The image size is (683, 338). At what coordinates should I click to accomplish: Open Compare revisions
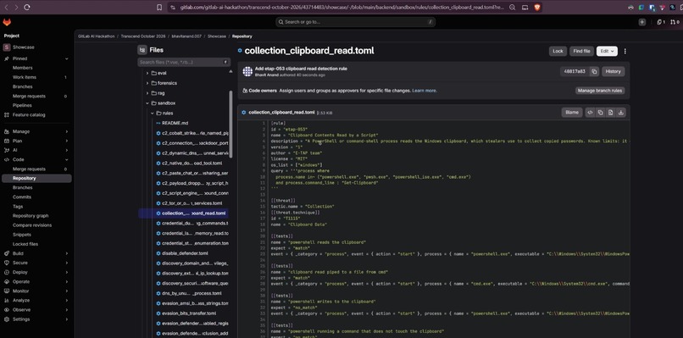click(32, 225)
